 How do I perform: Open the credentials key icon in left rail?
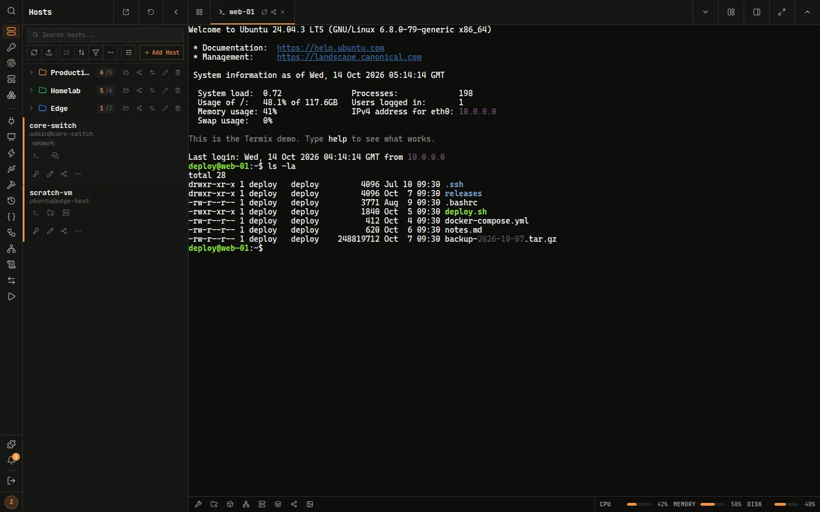(11, 47)
